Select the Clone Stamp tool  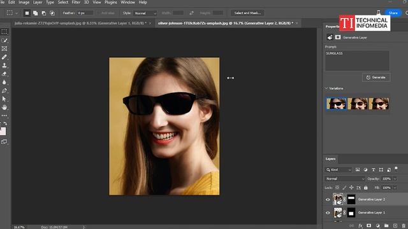[4, 66]
